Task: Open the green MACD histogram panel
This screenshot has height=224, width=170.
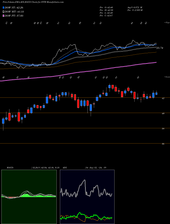Action: coord(29,197)
